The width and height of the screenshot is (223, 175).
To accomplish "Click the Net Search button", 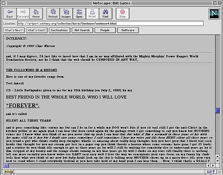I will pyautogui.click(x=82, y=30).
